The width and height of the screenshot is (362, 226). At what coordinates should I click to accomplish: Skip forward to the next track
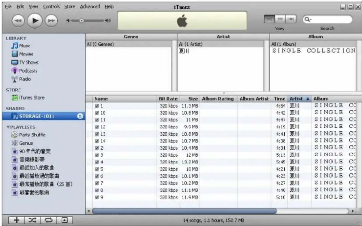pyautogui.click(x=51, y=21)
